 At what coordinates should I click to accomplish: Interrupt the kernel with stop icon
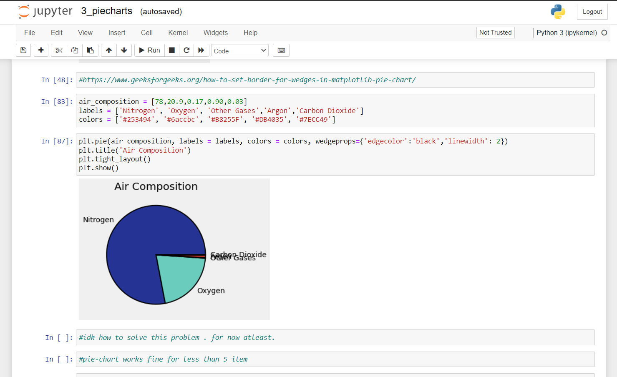(x=171, y=50)
